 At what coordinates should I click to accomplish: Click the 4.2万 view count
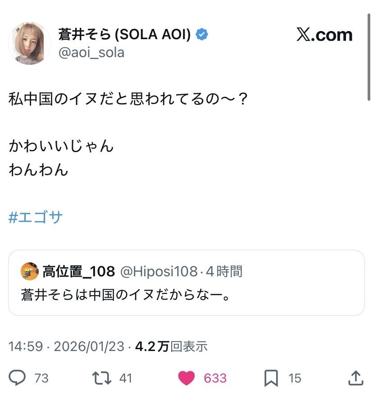click(152, 346)
